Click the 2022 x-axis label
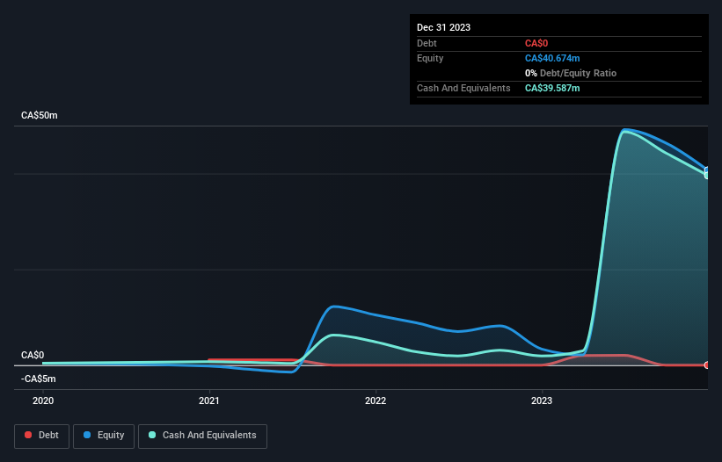Image resolution: width=722 pixels, height=462 pixels. 376,401
